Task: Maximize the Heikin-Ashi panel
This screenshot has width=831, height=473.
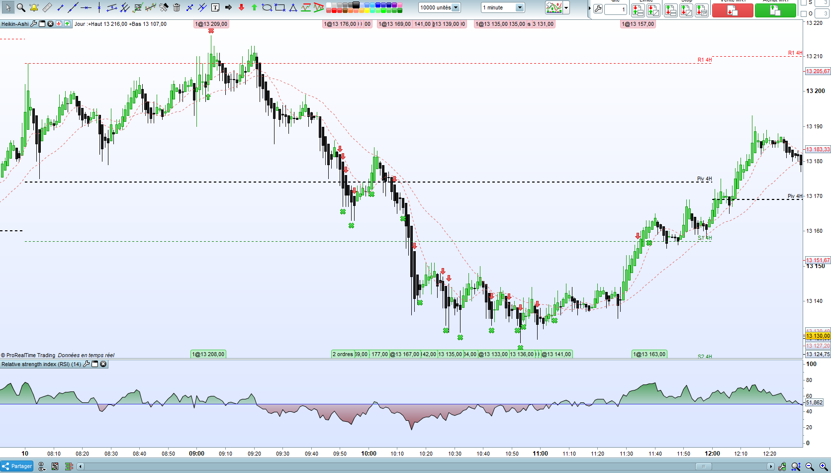Action: (x=42, y=24)
